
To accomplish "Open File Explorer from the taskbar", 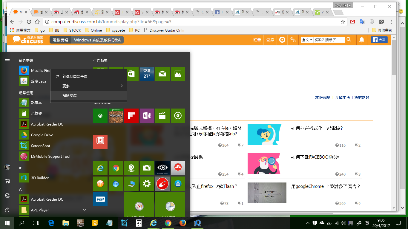I will 66,223.
